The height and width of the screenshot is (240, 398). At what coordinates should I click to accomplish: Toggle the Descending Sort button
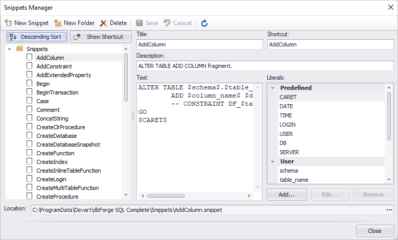37,37
